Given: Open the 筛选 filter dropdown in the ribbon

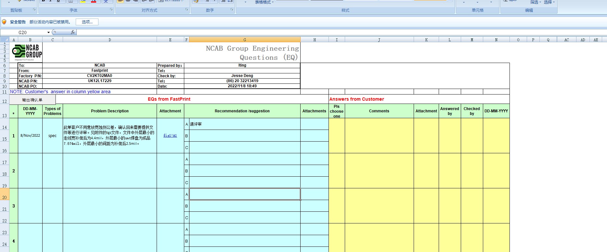Looking at the screenshot, I should tap(536, 2).
